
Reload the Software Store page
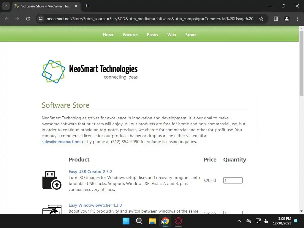(x=28, y=19)
